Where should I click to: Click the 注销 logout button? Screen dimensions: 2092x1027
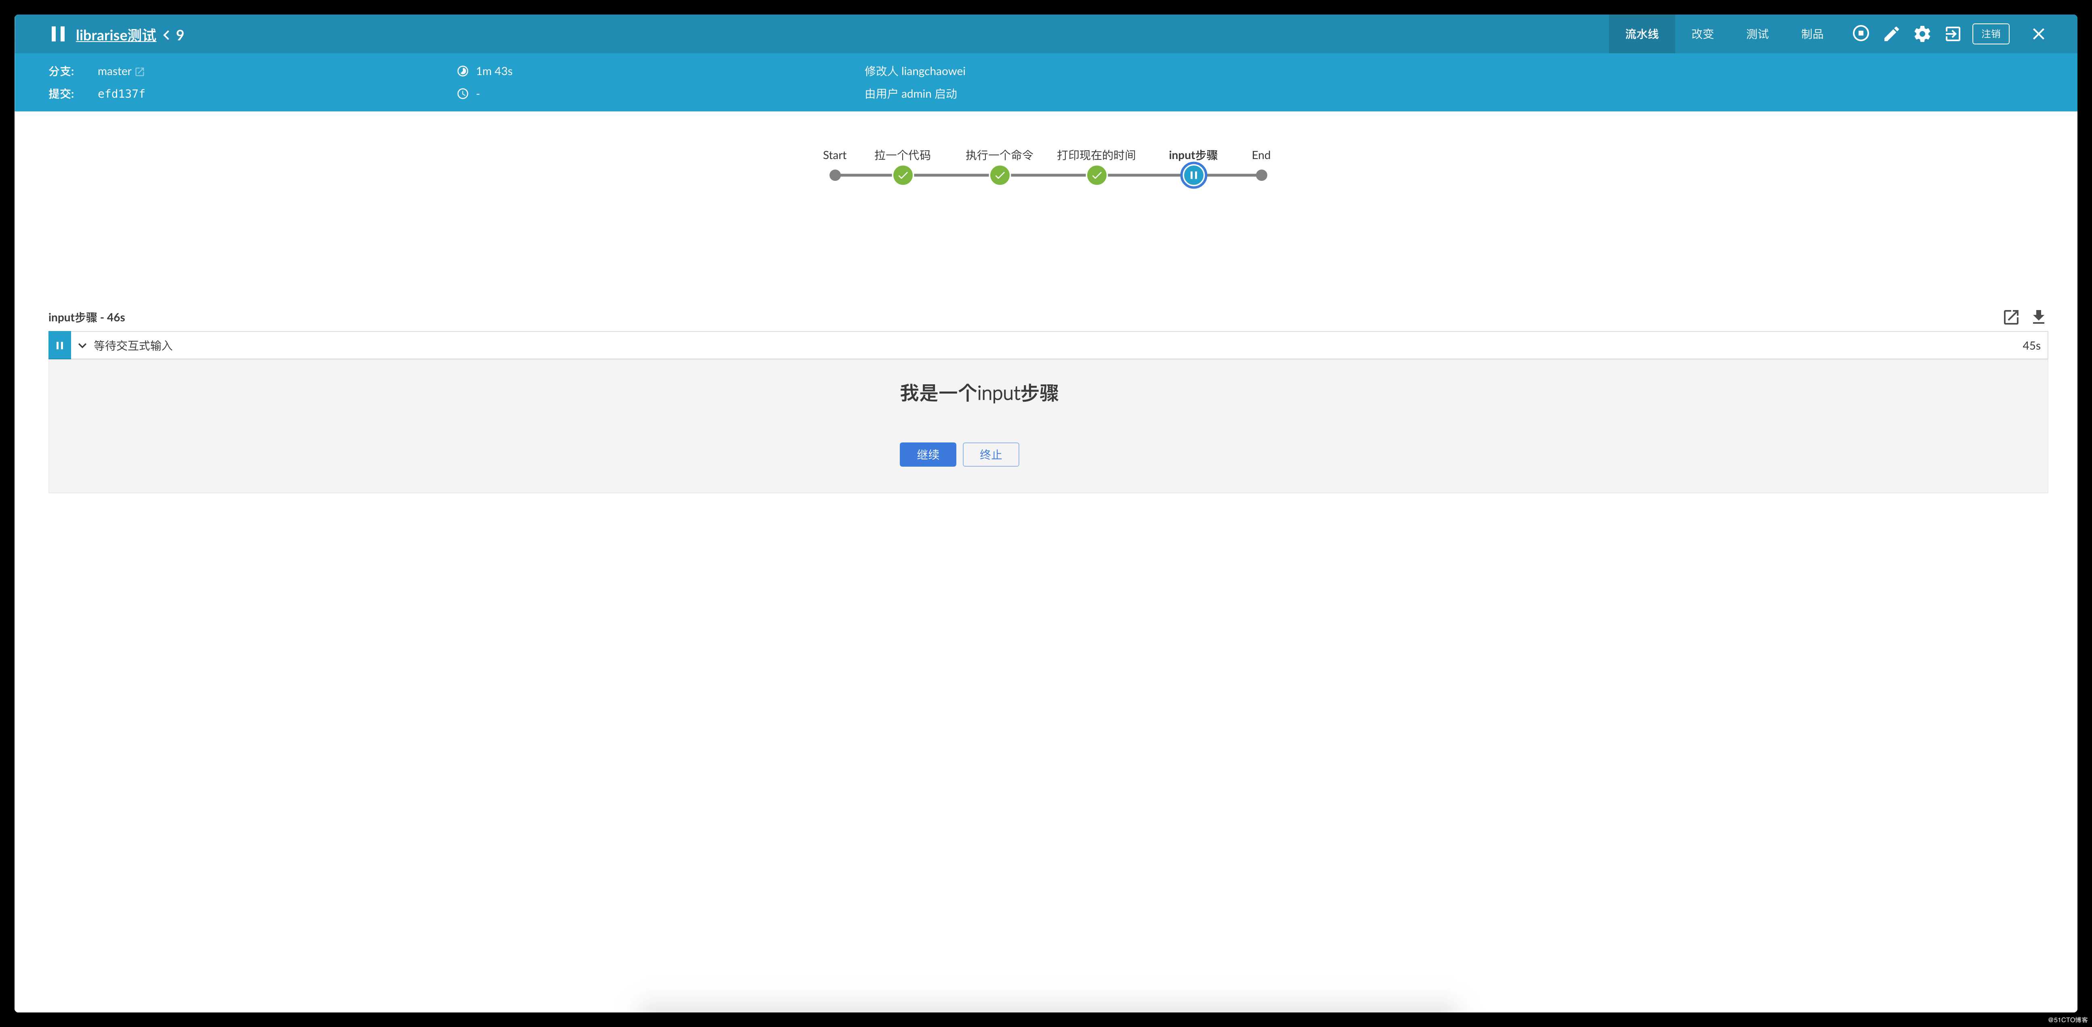pyautogui.click(x=1991, y=33)
